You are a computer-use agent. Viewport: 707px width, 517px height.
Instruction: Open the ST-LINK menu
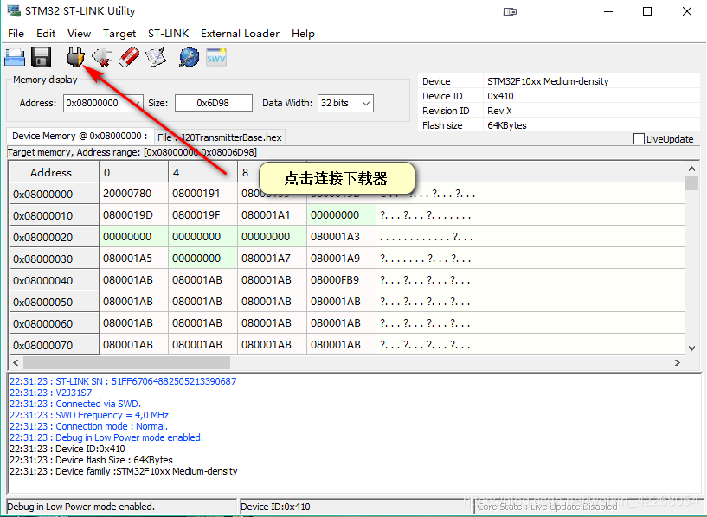pos(168,34)
